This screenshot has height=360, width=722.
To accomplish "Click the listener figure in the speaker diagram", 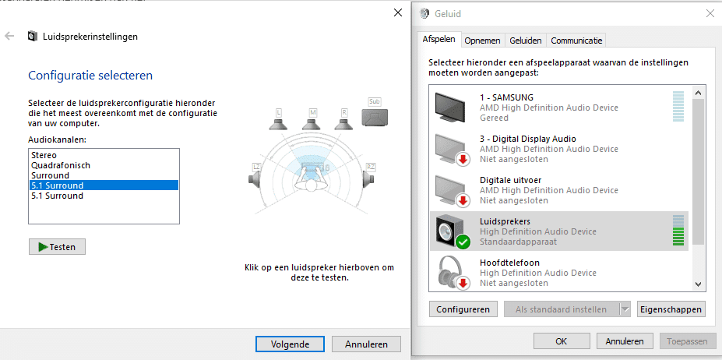I will pyautogui.click(x=312, y=181).
